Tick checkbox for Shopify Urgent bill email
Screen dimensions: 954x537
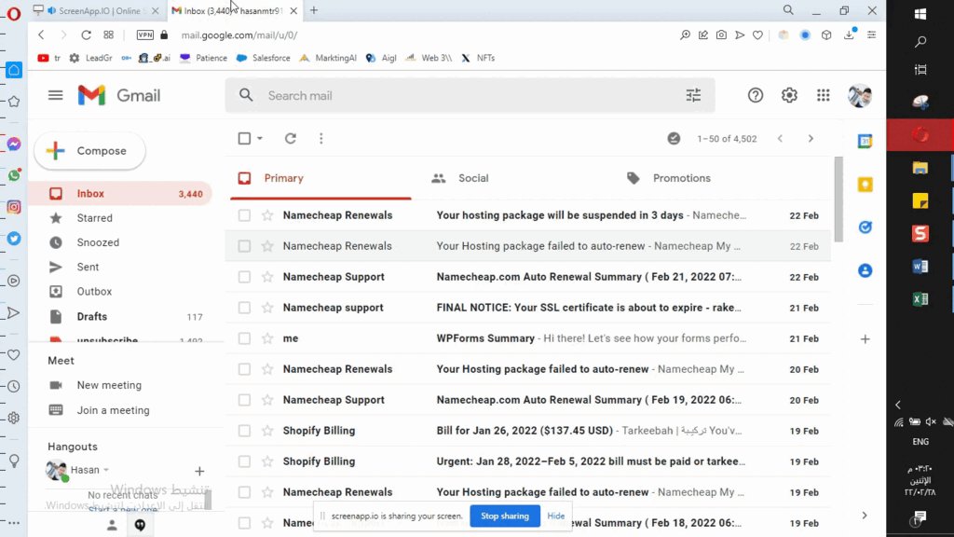[244, 461]
